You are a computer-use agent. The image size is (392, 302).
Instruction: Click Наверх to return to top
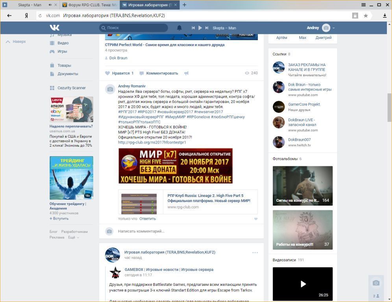click(16, 41)
